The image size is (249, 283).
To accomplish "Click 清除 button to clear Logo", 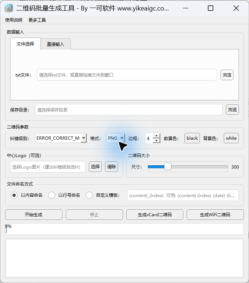I will point(112,167).
